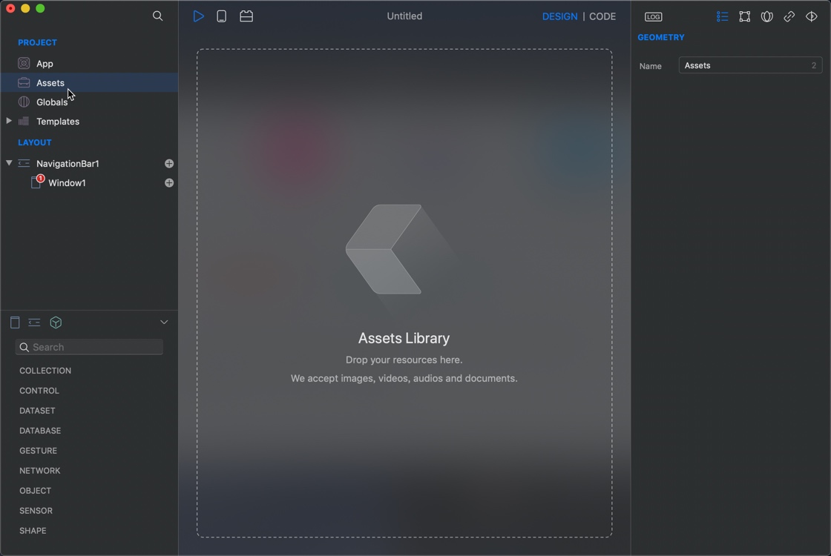Collapse the NavigationBar1 tree item

pos(9,163)
